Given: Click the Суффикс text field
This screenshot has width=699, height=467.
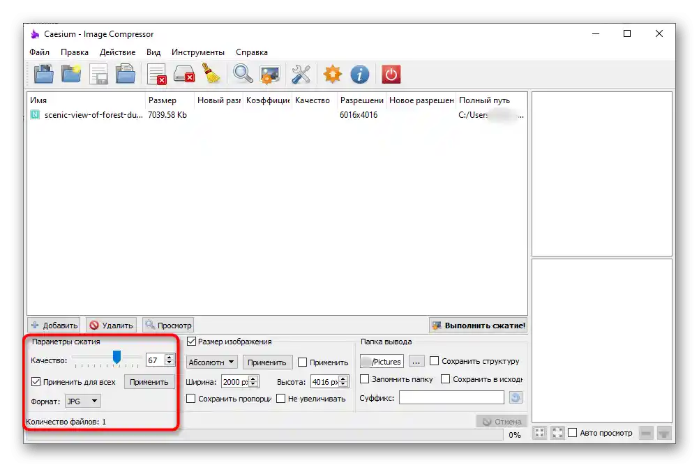Looking at the screenshot, I should point(451,397).
